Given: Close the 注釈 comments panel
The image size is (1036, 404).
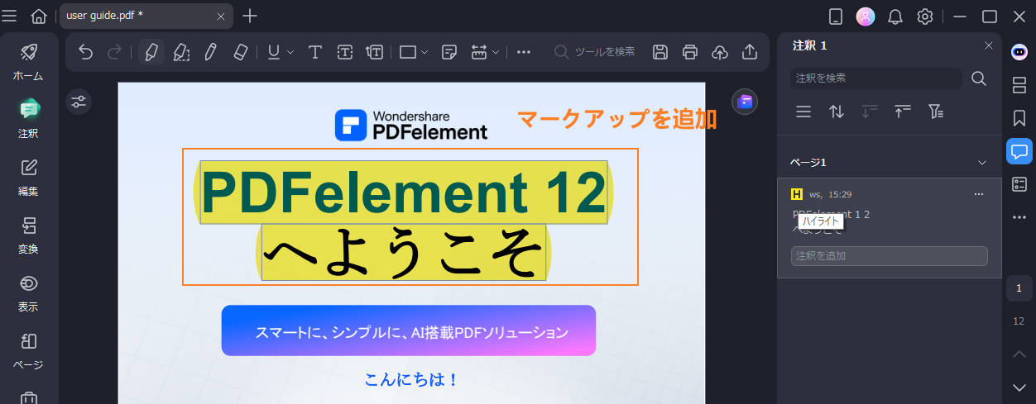Looking at the screenshot, I should pyautogui.click(x=988, y=45).
